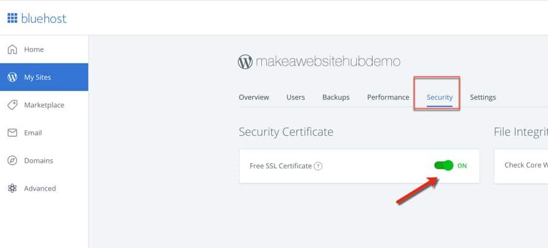
Task: Open the Settings tab
Action: pos(483,97)
